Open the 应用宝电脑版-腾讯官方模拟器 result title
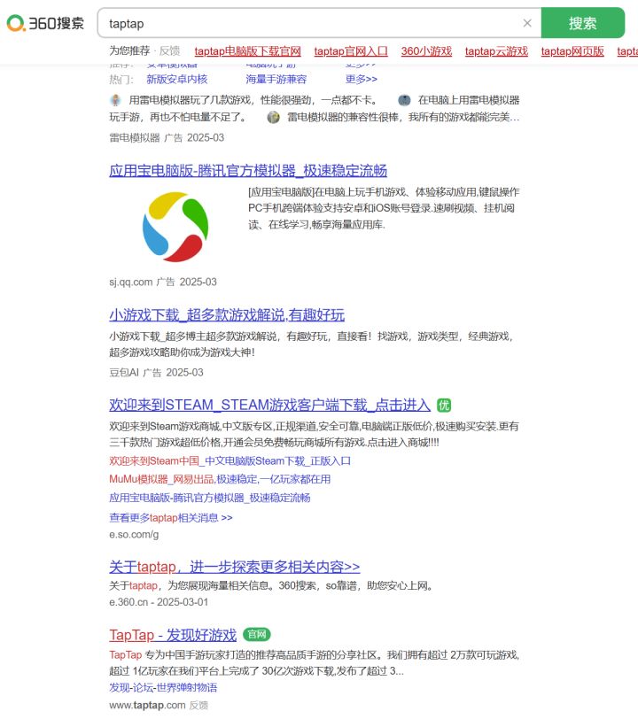 [248, 171]
